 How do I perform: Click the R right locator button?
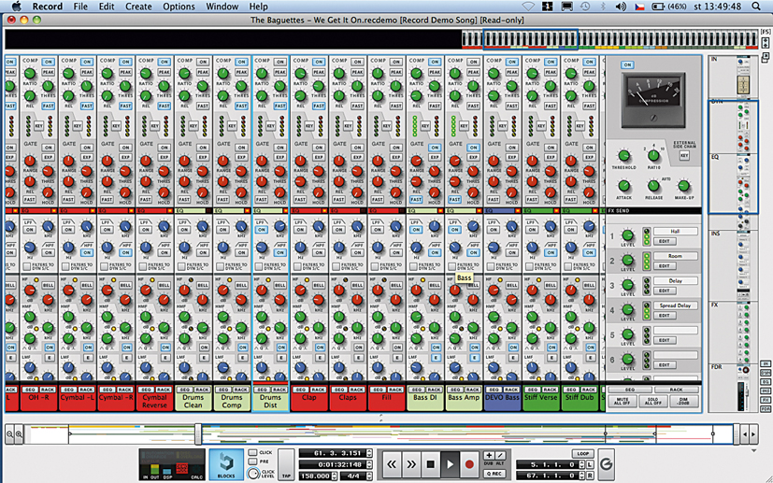590,476
